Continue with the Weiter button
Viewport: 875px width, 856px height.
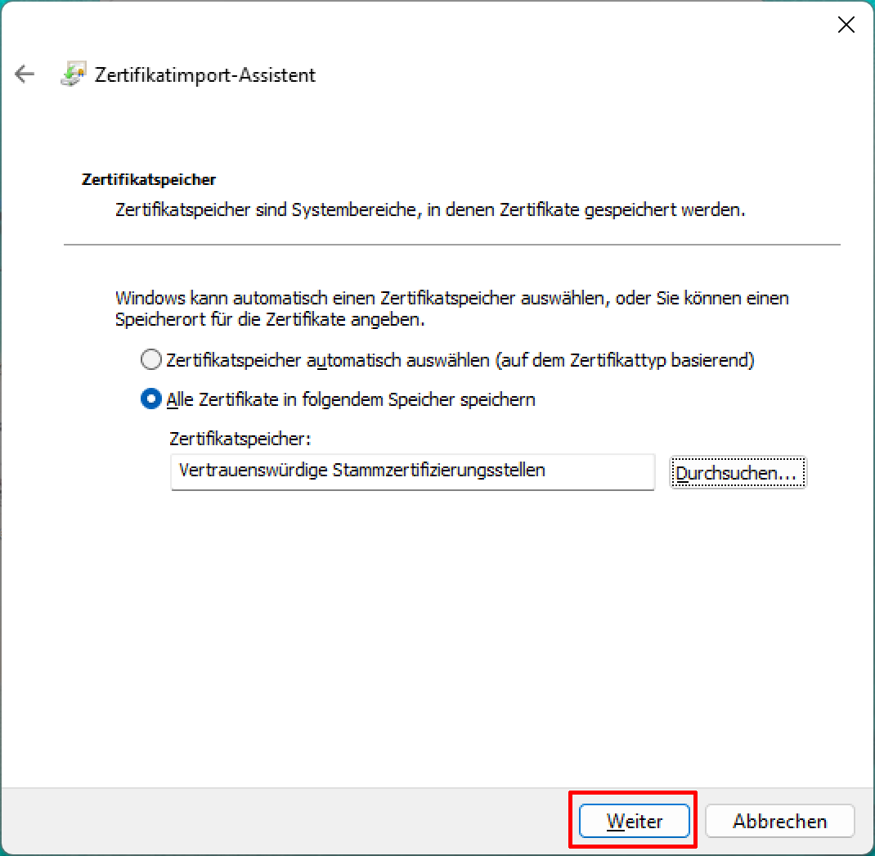click(634, 821)
